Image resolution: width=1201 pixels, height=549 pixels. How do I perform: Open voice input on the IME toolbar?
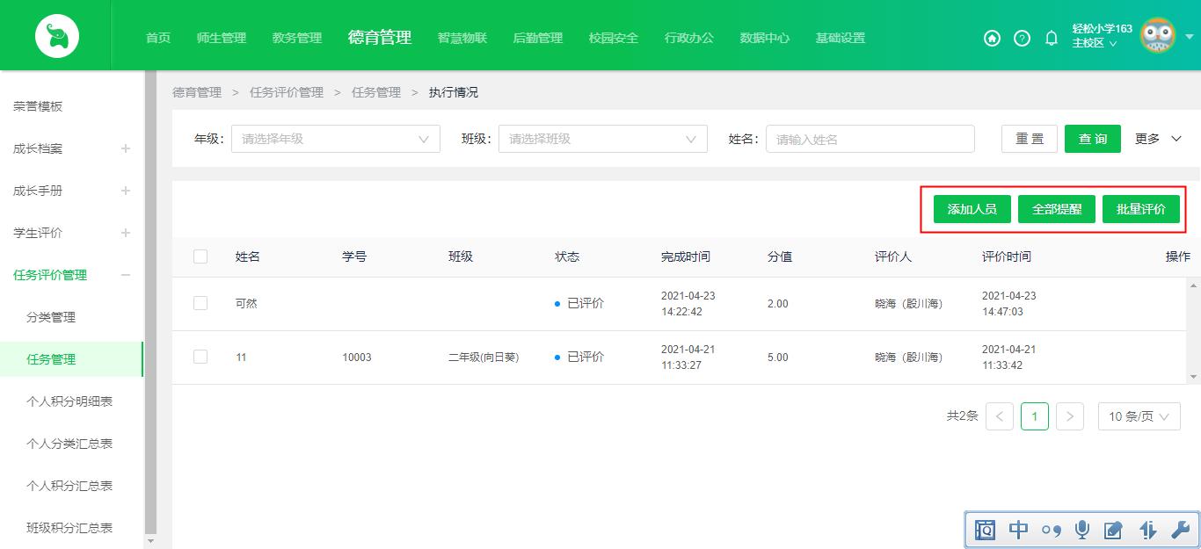(x=1081, y=530)
